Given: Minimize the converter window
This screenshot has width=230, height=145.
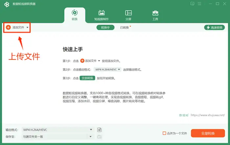Looking at the screenshot, I should coord(211,4).
